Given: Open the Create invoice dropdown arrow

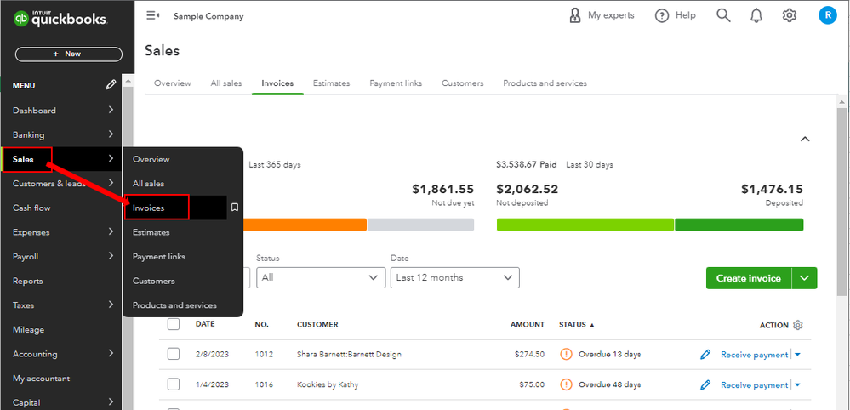Looking at the screenshot, I should [x=804, y=278].
